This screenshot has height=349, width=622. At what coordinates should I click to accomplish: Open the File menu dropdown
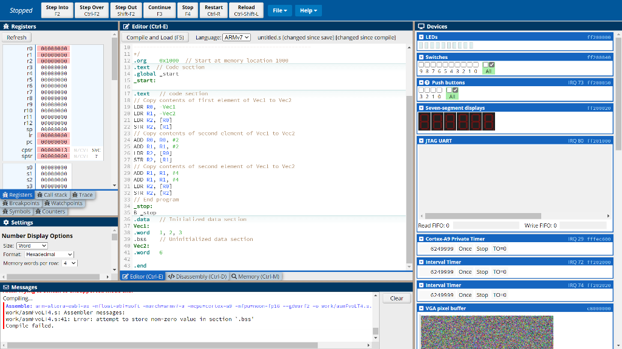pyautogui.click(x=279, y=10)
